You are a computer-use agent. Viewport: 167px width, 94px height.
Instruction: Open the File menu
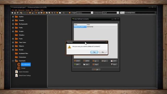pos(13,10)
